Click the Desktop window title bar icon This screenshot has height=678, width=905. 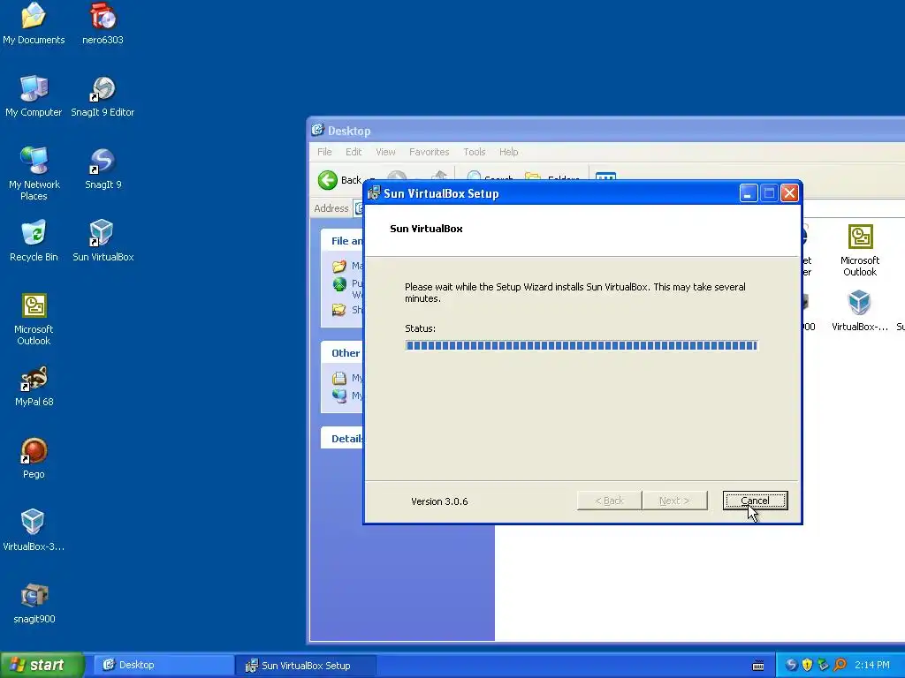(x=317, y=131)
